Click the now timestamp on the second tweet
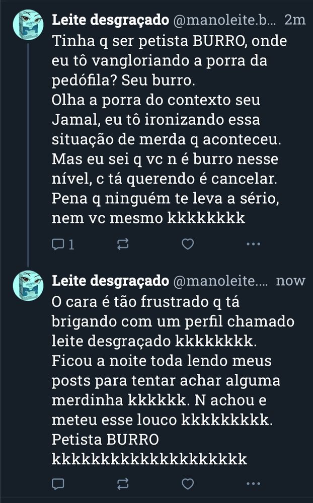Screen dimensions: 313x503 click(x=291, y=281)
